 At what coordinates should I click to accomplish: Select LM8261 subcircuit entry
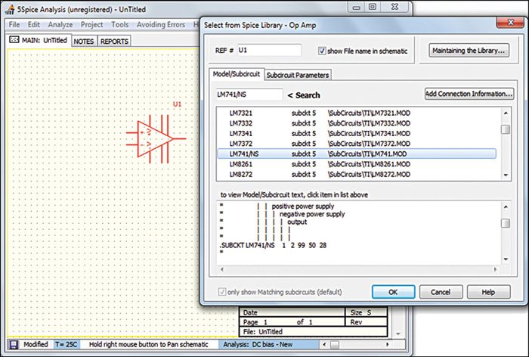[243, 164]
